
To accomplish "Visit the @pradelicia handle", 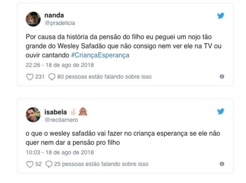I will click(60, 23).
